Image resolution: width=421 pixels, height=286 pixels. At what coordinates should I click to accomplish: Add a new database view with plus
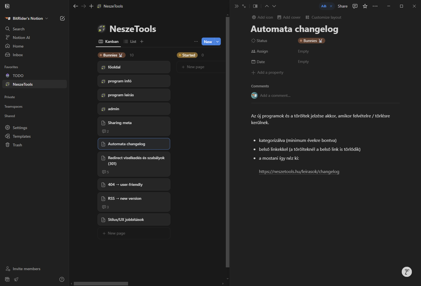142,41
